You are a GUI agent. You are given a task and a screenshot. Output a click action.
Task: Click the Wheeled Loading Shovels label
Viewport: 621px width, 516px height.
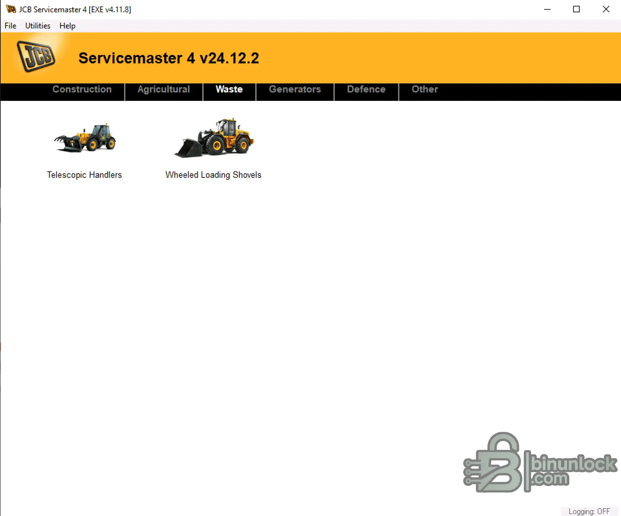coord(213,175)
